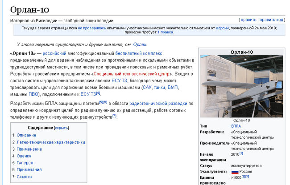
Task: Open the 'править код' source edit link
Action: click(x=271, y=20)
